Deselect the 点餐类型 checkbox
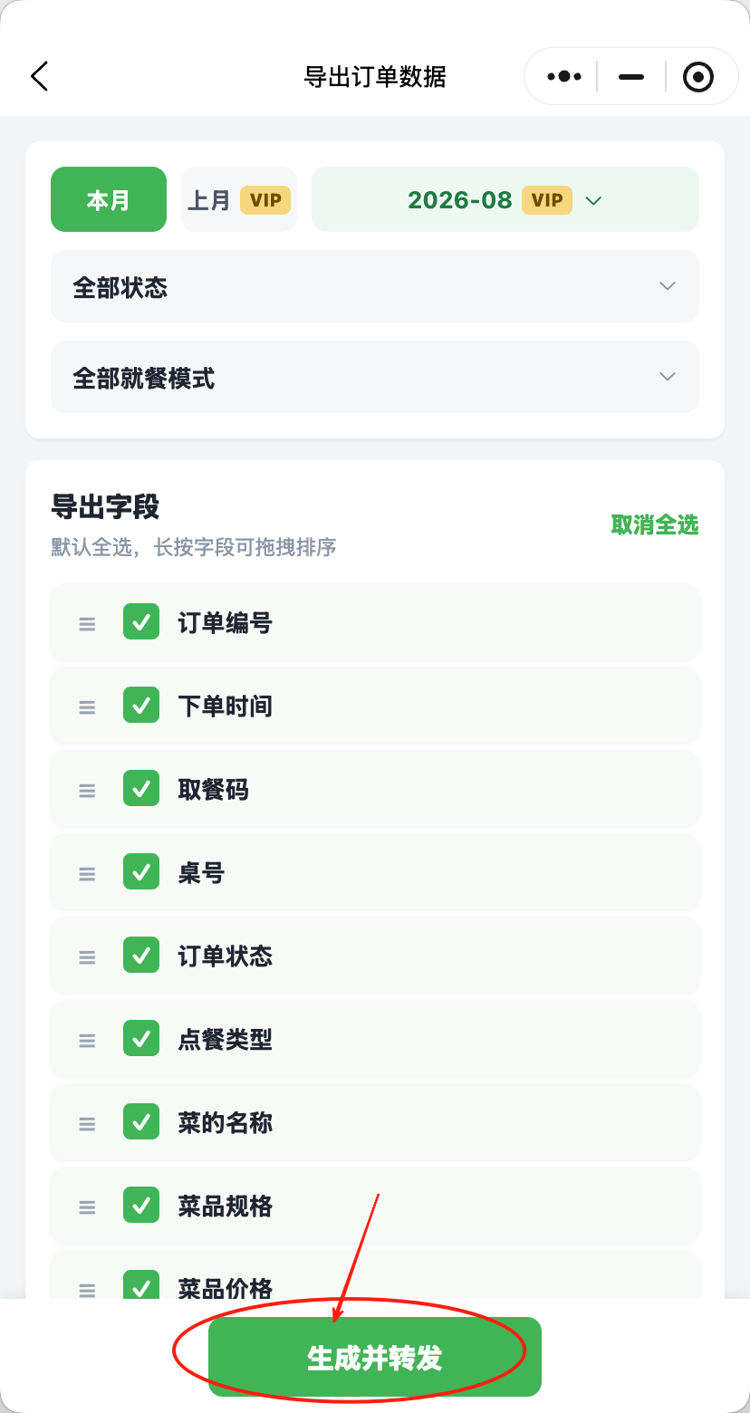Image resolution: width=750 pixels, height=1413 pixels. pyautogui.click(x=141, y=1038)
